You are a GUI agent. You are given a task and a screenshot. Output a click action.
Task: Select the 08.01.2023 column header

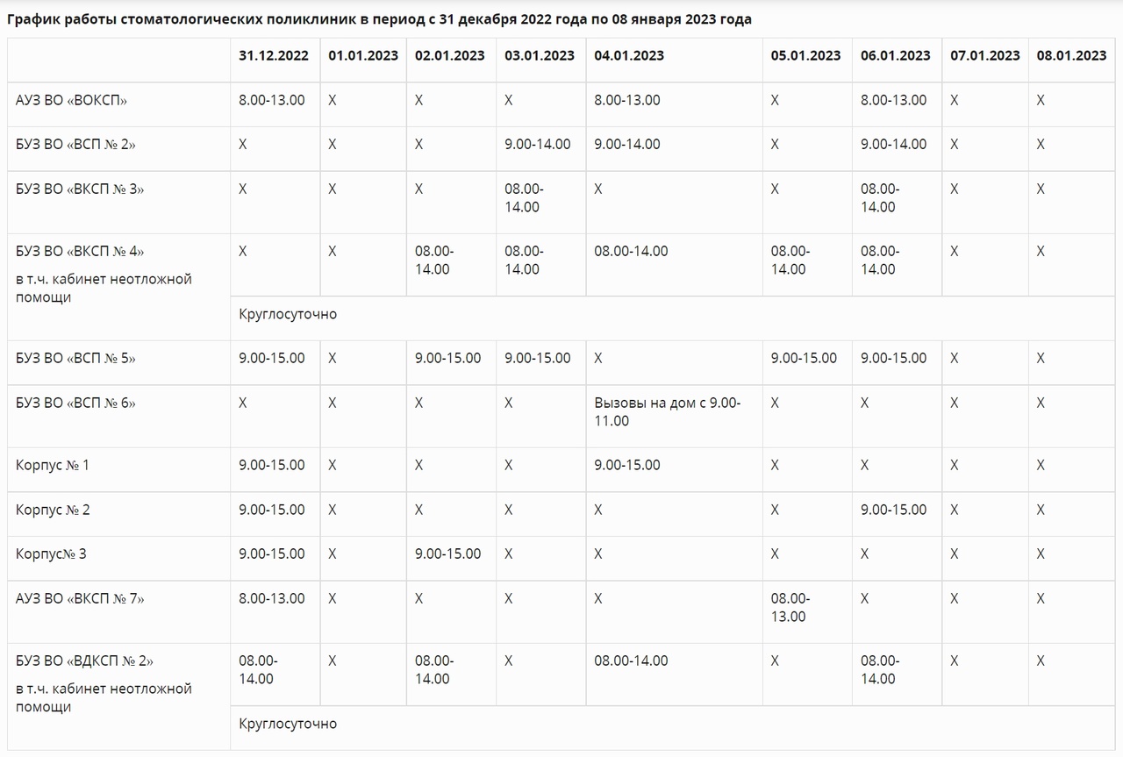pyautogui.click(x=1071, y=55)
